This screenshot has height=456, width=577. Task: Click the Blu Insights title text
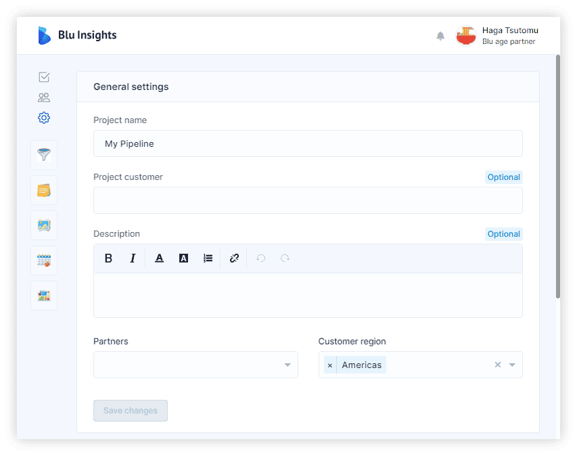[87, 35]
